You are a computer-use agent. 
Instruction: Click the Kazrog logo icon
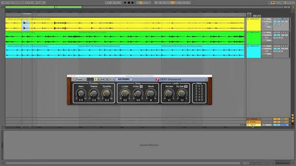pyautogui.click(x=157, y=79)
